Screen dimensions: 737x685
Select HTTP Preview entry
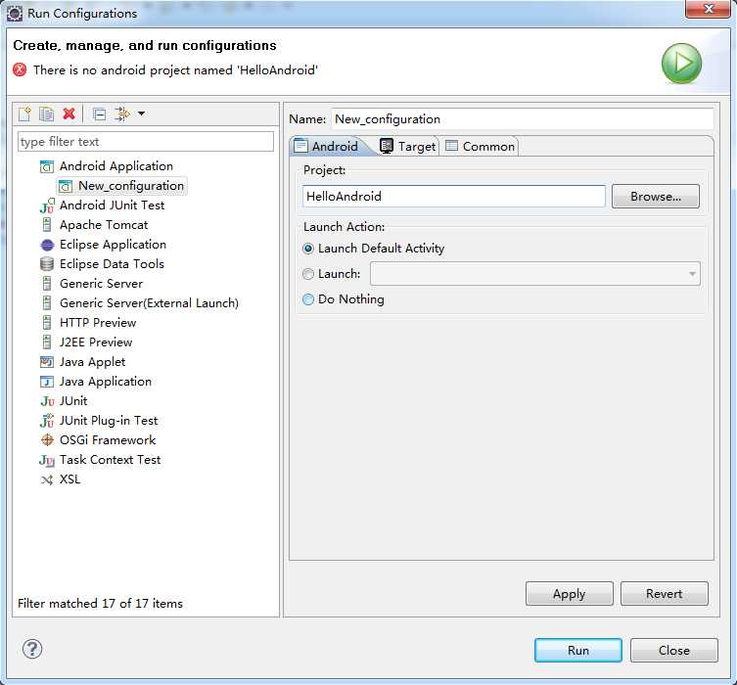(x=98, y=323)
